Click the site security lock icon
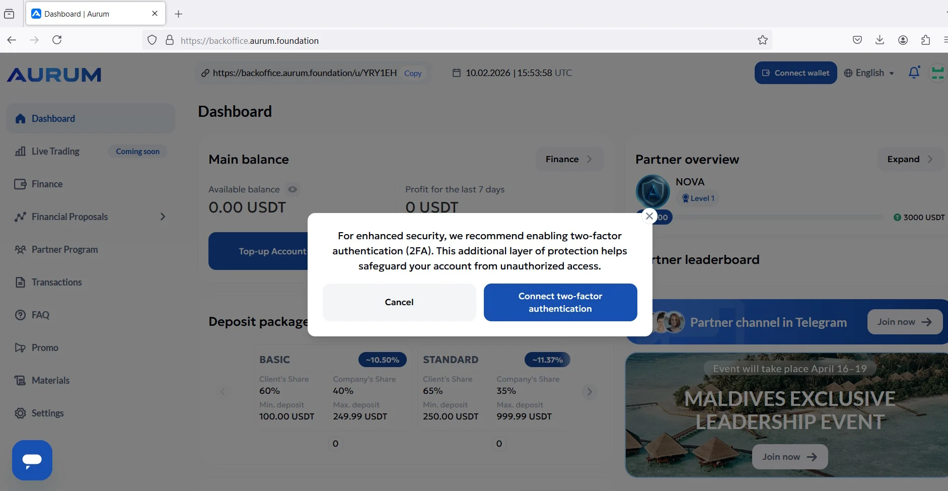Image resolution: width=948 pixels, height=491 pixels. 170,40
